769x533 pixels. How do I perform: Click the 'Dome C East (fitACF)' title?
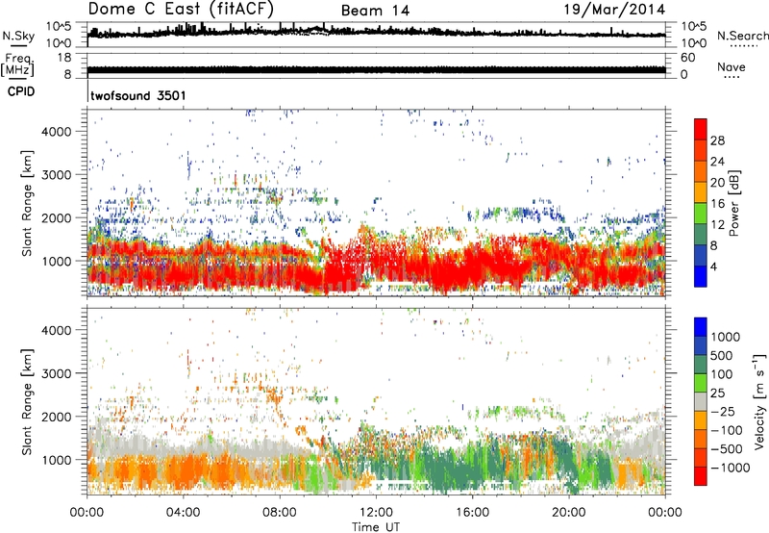pos(181,10)
